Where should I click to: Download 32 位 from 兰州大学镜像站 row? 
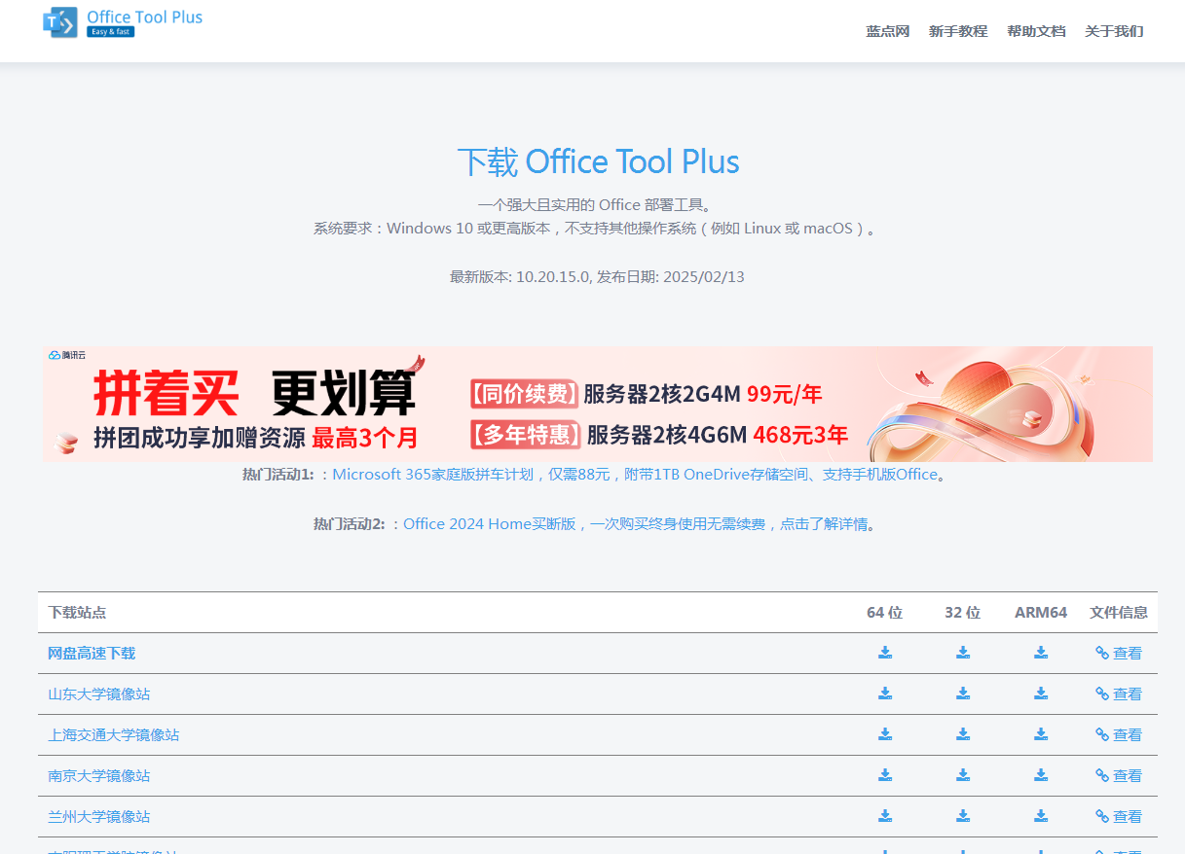click(963, 816)
